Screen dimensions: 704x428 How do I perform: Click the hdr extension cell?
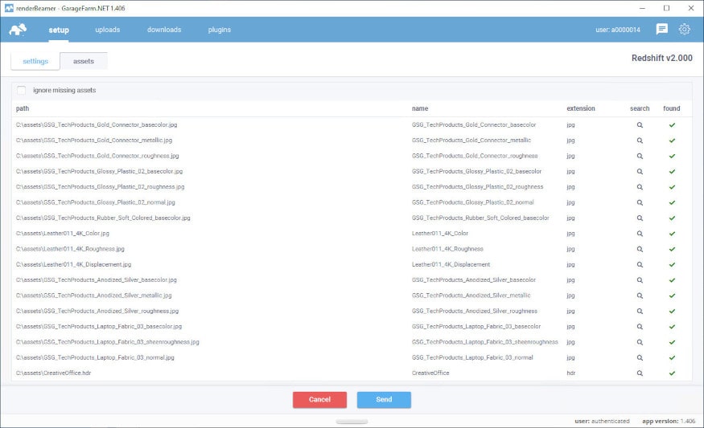tap(571, 373)
